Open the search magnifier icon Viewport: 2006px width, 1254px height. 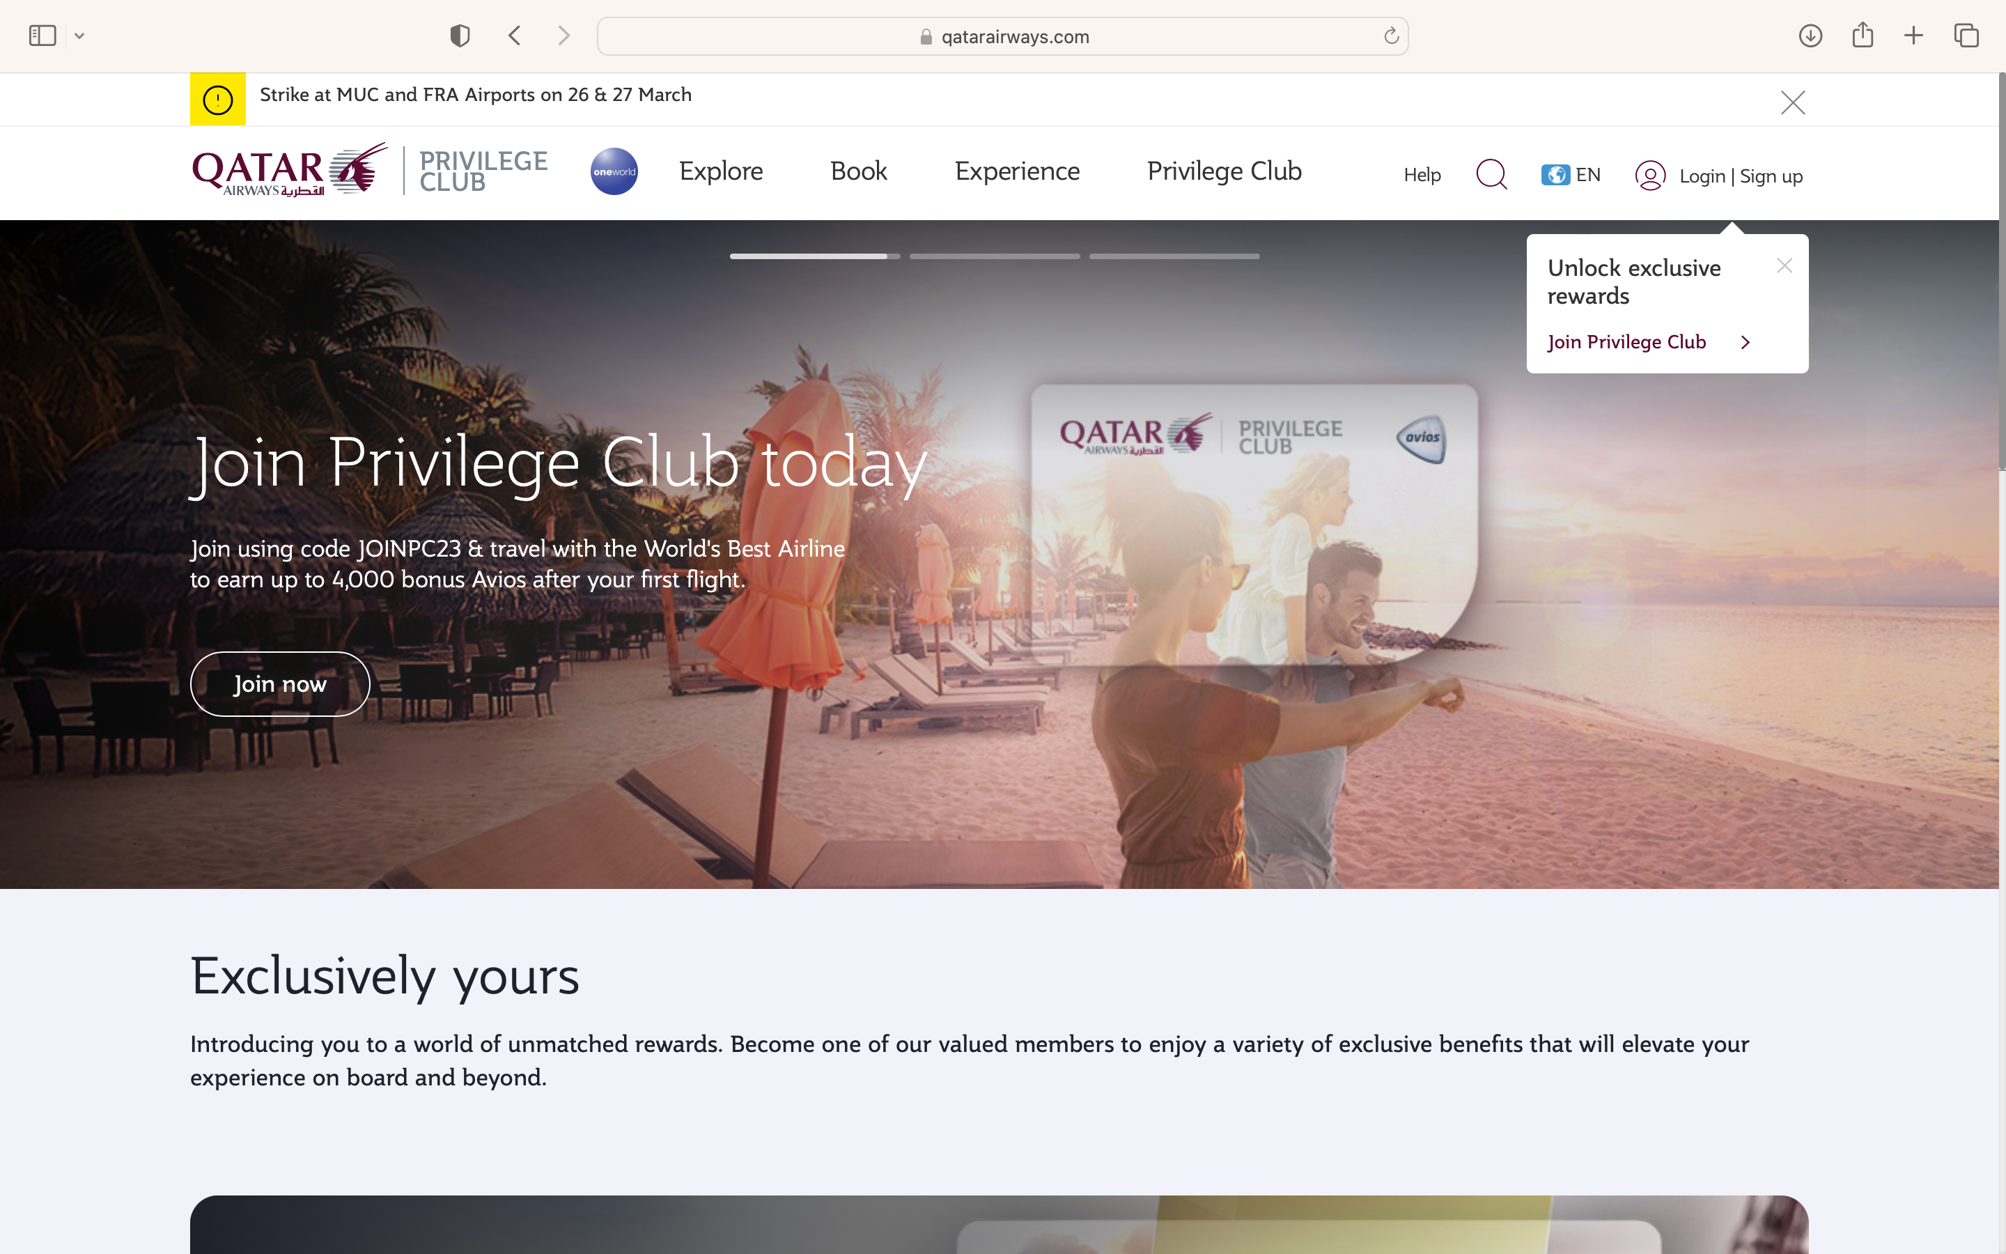1491,174
